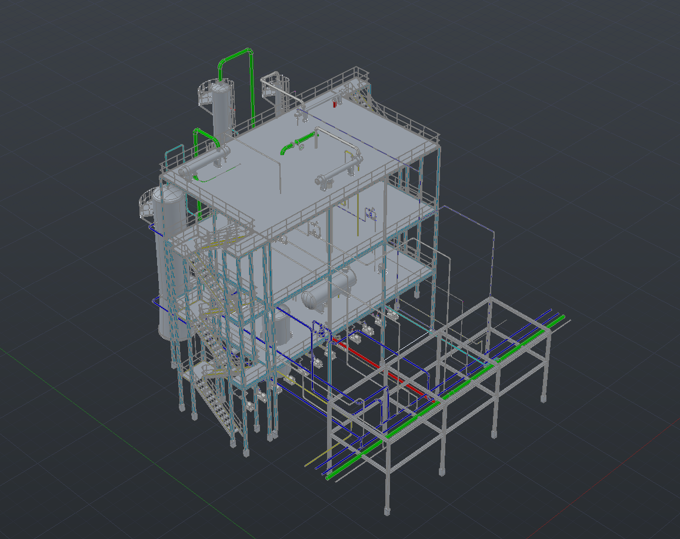Select the long green pipe on pipe rack
The image size is (680, 539).
445,396
